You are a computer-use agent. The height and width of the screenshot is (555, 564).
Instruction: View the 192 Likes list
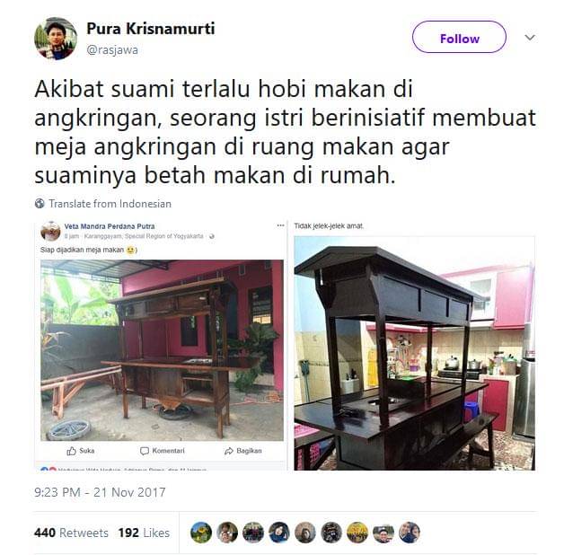pyautogui.click(x=144, y=533)
